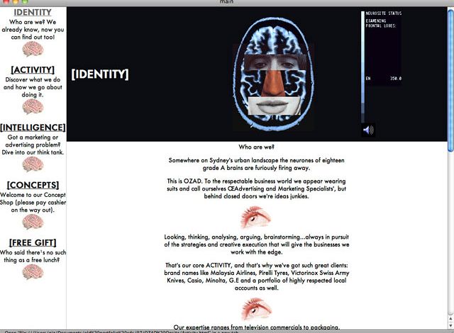
Task: Click the main page vertical scrollbar thumb
Action: pos(450,80)
